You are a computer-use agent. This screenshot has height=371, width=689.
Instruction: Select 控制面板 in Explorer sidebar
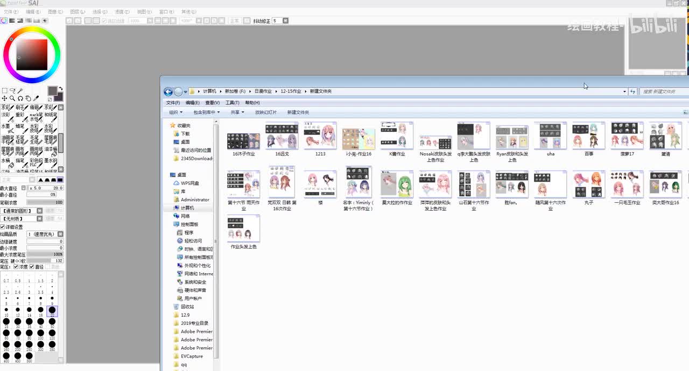(x=189, y=224)
